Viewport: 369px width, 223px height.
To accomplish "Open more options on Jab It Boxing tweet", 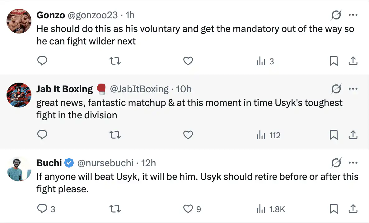I will [x=353, y=89].
